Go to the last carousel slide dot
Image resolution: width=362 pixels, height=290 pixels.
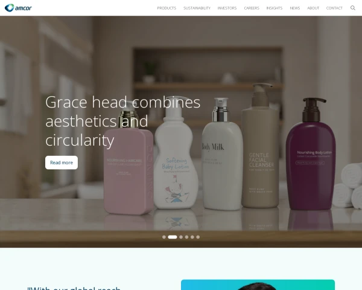[x=198, y=237]
